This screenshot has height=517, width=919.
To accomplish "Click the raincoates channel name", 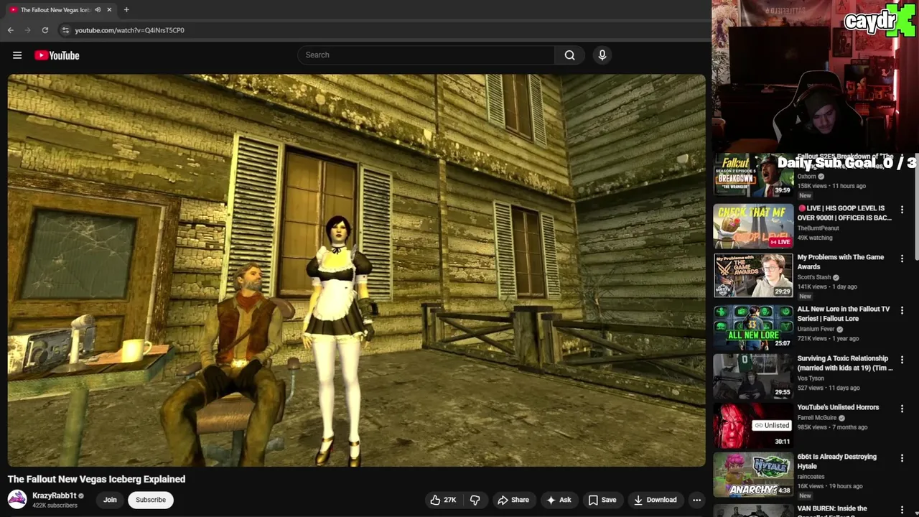I will coord(811,477).
